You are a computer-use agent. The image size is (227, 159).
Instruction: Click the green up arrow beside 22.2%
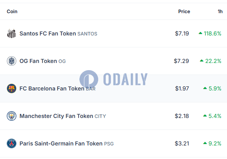(201, 61)
